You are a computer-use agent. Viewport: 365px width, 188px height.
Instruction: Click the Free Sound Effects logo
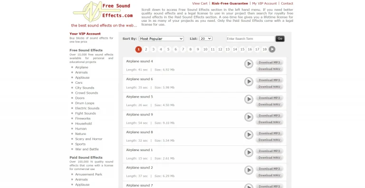[104, 14]
